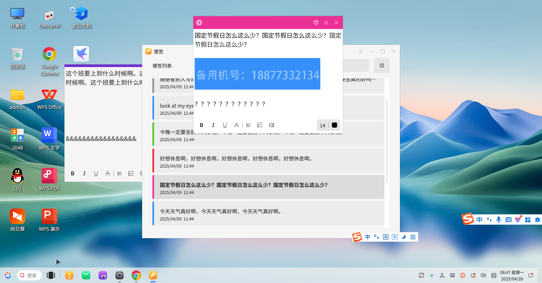This screenshot has height=283, width=542.
Task: Toggle punctuation mode on the lower Sogou bar
Action: click(x=376, y=237)
